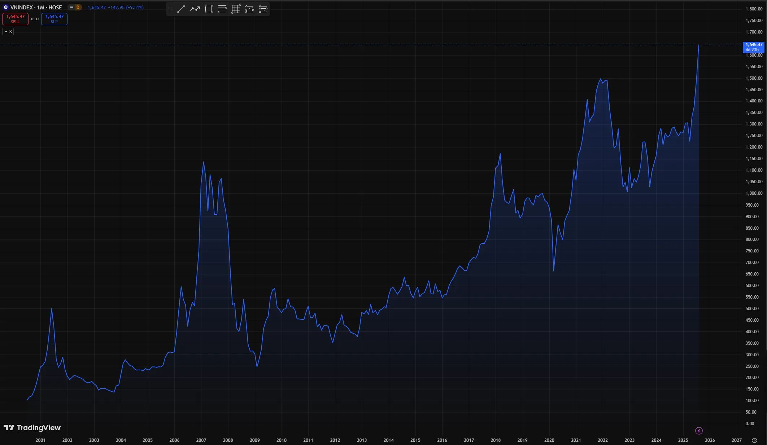This screenshot has width=767, height=445.
Task: Select the trend line drawing tool
Action: (x=181, y=9)
